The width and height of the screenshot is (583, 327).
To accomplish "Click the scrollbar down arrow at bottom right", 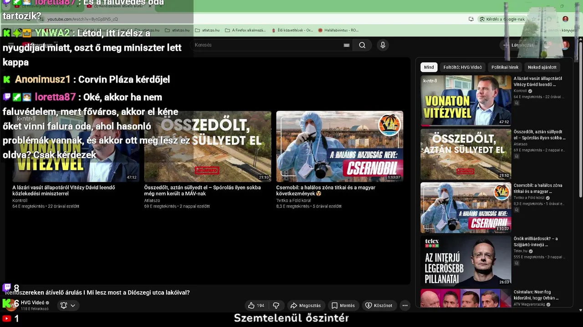I will [x=580, y=310].
